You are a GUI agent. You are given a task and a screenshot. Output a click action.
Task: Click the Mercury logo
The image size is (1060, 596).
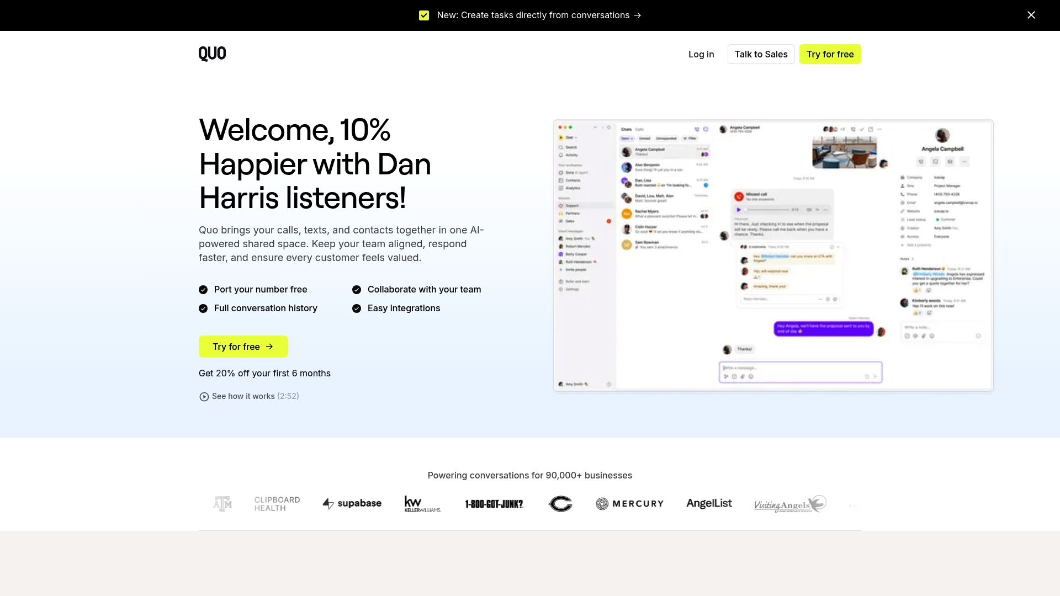pyautogui.click(x=629, y=503)
